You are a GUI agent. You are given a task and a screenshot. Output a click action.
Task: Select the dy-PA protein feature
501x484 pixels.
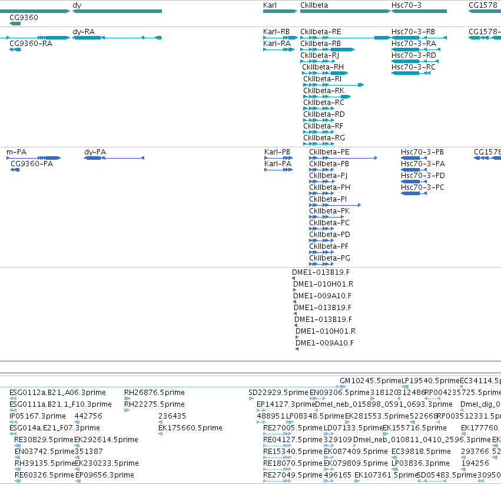tap(114, 158)
